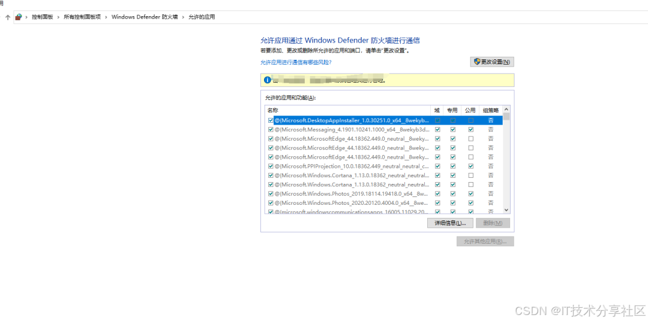Image resolution: width=648 pixels, height=321 pixels.
Task: Click the 允许其他应用(R)... button
Action: click(x=485, y=241)
